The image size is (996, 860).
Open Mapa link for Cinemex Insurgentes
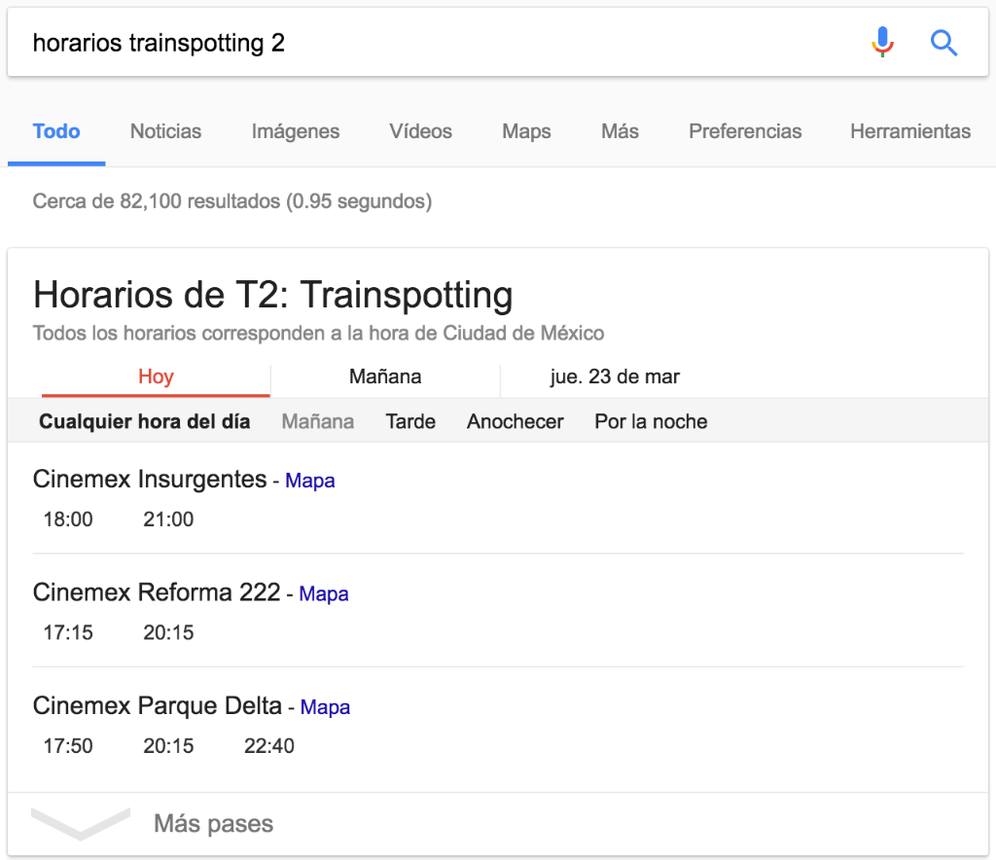tap(310, 481)
